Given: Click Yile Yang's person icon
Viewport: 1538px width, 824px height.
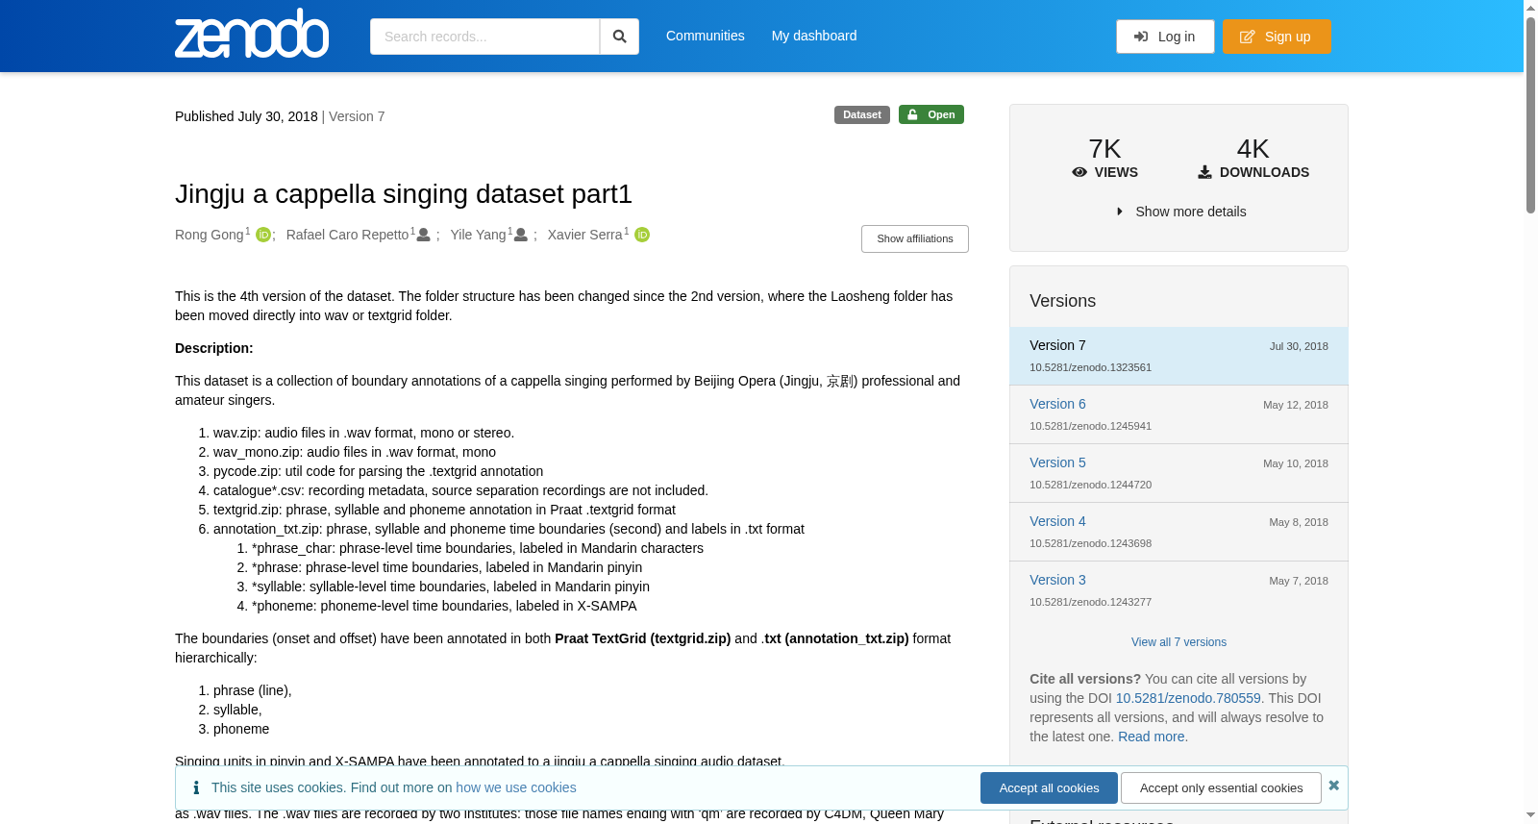Looking at the screenshot, I should click(x=520, y=235).
